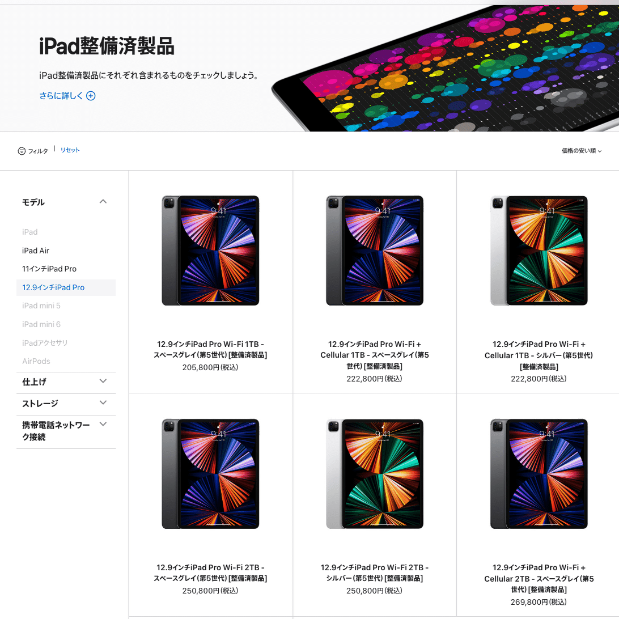
Task: Click the 205,800円 Wi-Fi 1TB space gray iPad image
Action: click(210, 251)
